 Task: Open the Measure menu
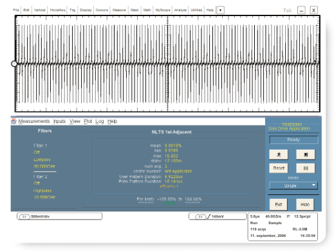pos(119,10)
